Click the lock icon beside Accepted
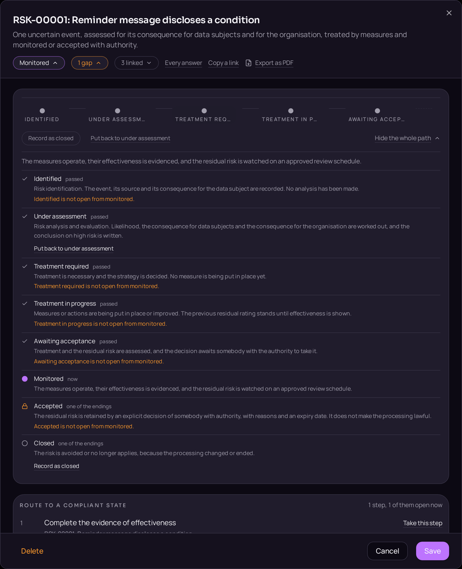Viewport: 462px width, 569px height. [x=25, y=406]
